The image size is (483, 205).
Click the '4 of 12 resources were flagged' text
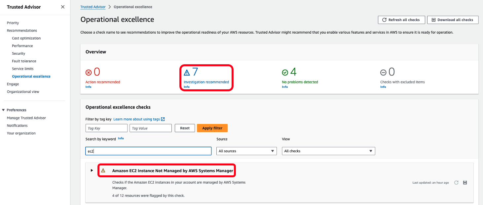(x=148, y=195)
